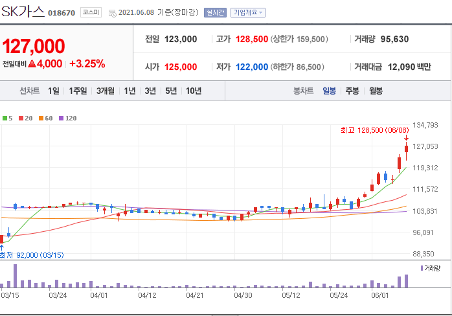Click the 저가 value 122,000

tap(252, 67)
